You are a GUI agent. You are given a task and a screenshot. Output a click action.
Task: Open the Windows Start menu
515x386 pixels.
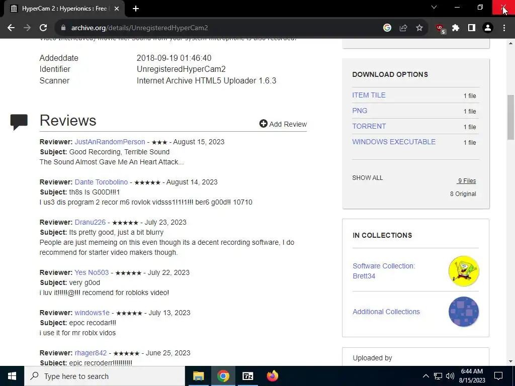[12, 376]
